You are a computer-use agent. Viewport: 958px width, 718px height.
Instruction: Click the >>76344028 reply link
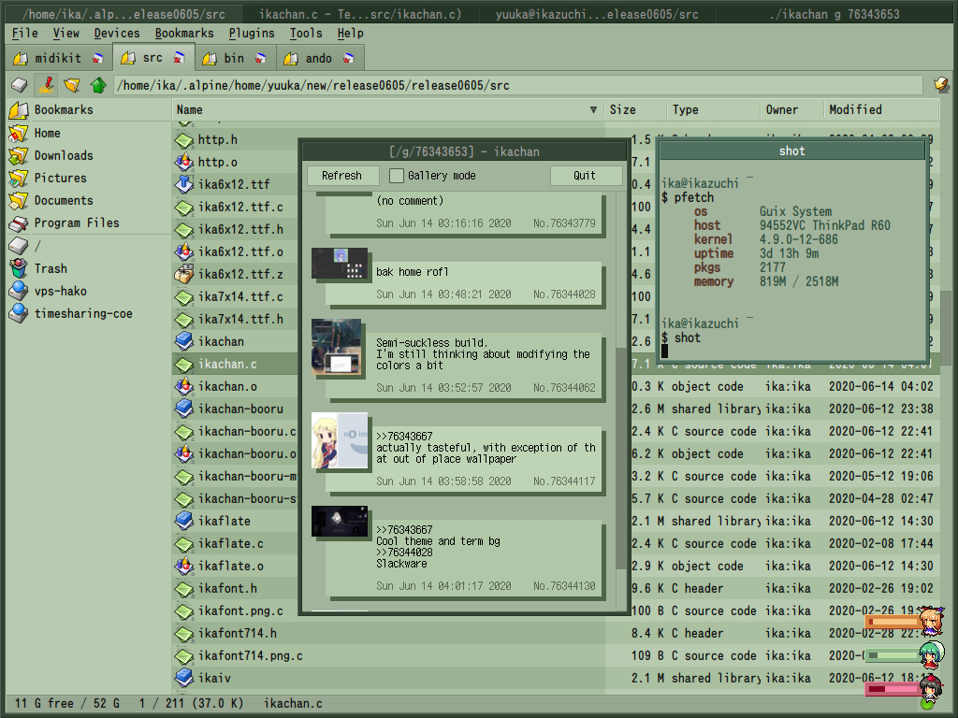click(x=404, y=552)
